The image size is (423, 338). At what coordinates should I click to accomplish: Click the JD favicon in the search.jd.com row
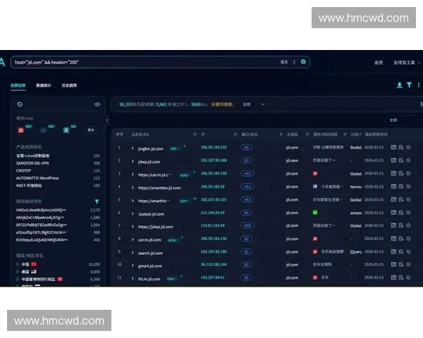[315, 251]
